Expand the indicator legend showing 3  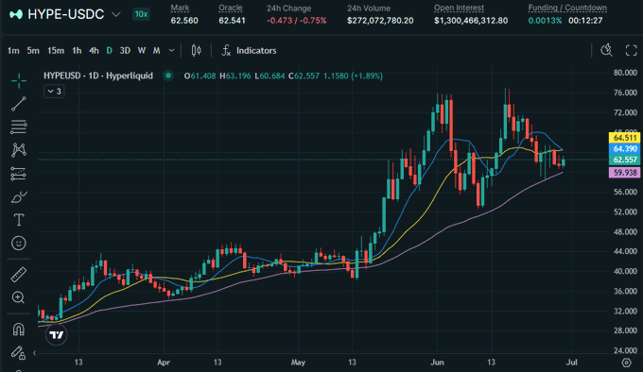(x=54, y=92)
